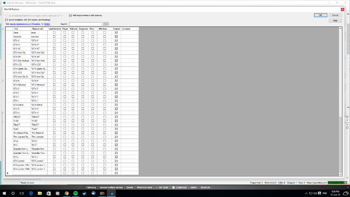Click the Clear button
This screenshot has height=197, width=350.
click(335, 21)
